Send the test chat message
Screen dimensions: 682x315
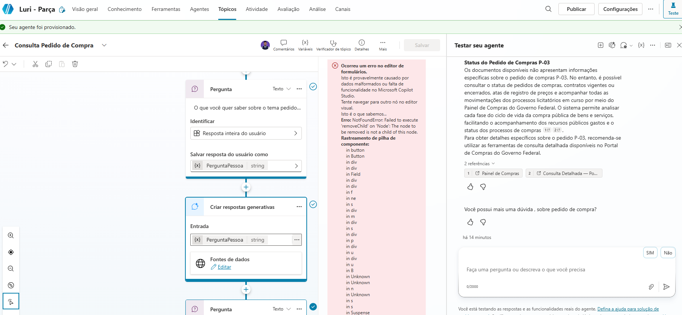(666, 287)
